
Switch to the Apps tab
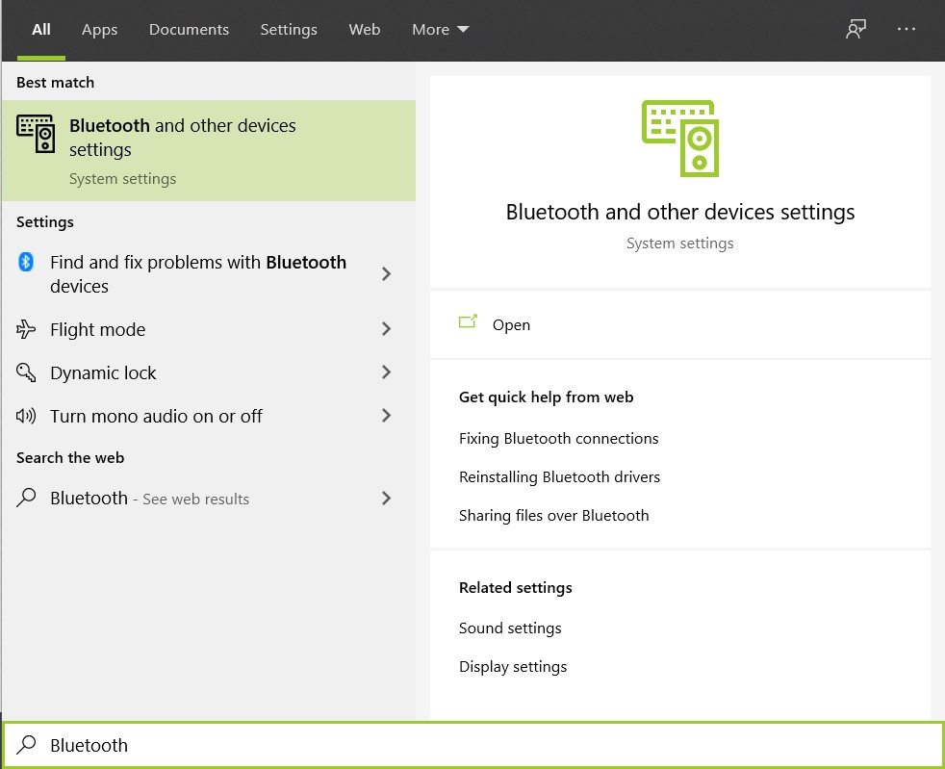99,29
